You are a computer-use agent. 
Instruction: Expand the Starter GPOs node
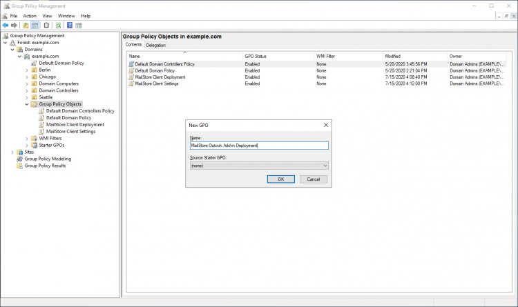(26, 145)
